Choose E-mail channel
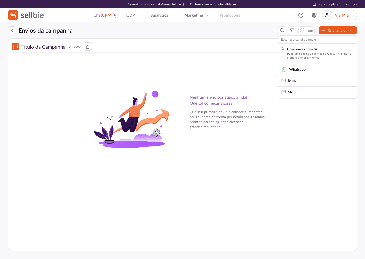Image resolution: width=365 pixels, height=259 pixels. (x=317, y=80)
